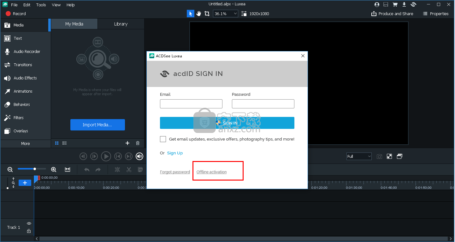
Task: Open the zoom level 36.1% dropdown
Action: (x=226, y=14)
